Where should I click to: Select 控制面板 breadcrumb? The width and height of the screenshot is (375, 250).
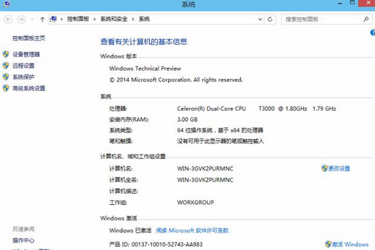78,19
